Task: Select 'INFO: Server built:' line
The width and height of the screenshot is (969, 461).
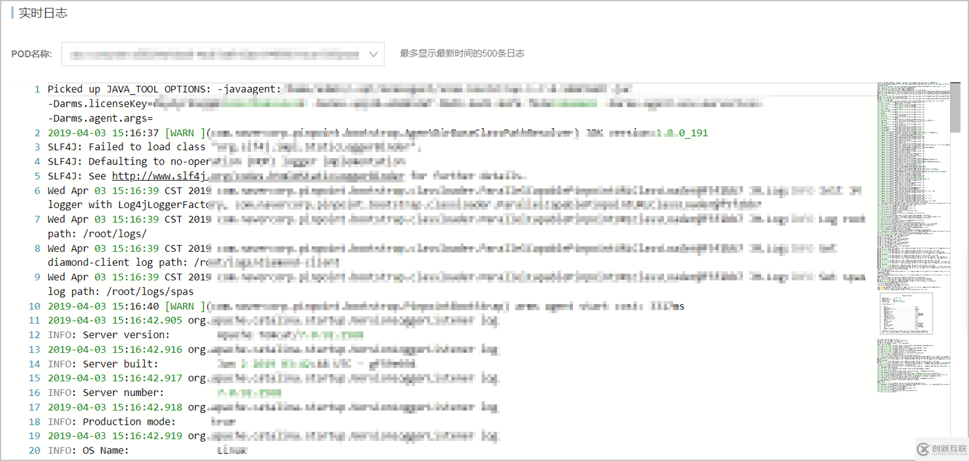Action: pos(232,364)
